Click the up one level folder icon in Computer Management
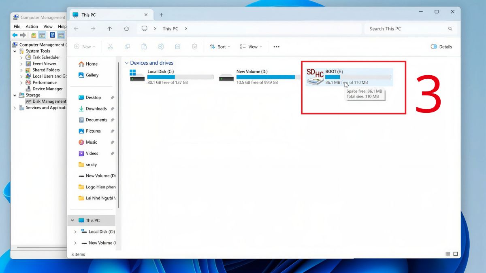The image size is (486, 273). 34,35
